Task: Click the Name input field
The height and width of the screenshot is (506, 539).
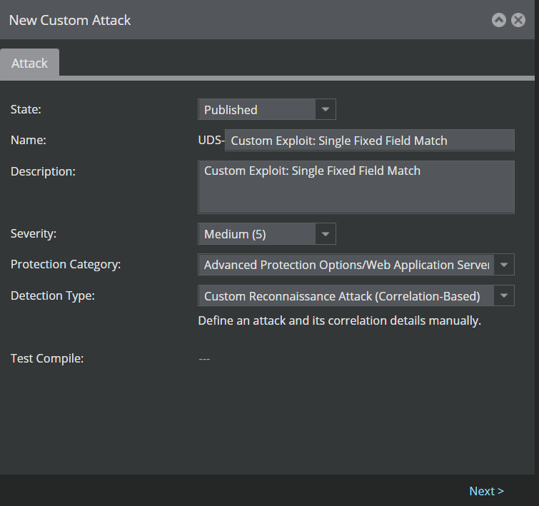Action: click(x=370, y=141)
